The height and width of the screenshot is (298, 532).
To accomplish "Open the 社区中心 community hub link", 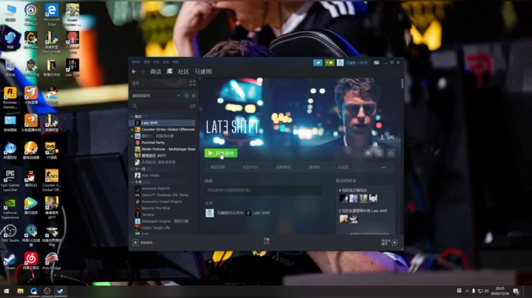I will click(250, 167).
